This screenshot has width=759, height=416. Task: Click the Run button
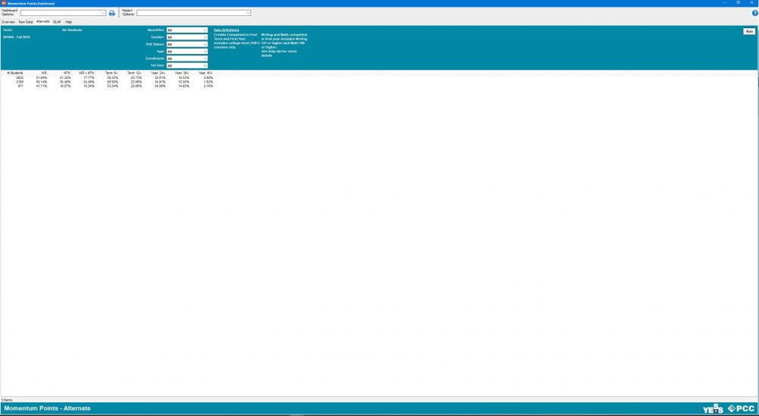tap(749, 31)
